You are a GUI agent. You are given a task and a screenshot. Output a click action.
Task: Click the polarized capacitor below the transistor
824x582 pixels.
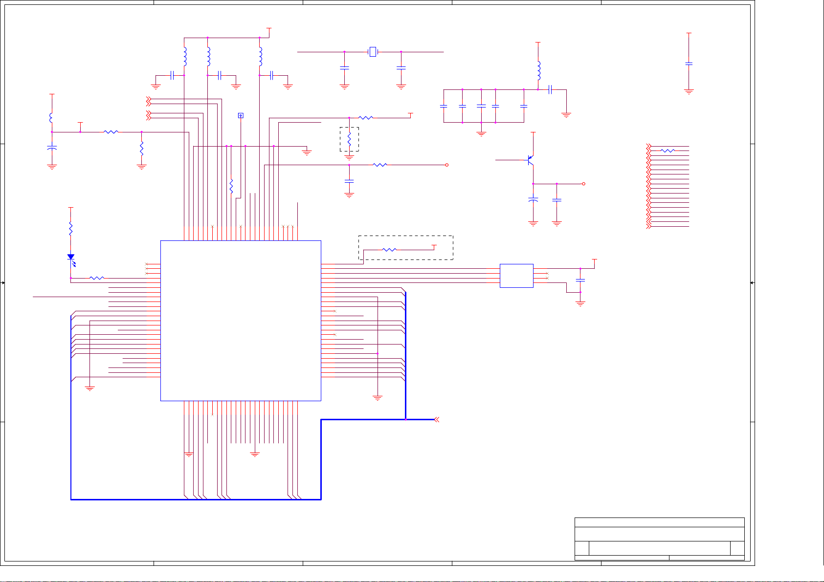pos(533,200)
